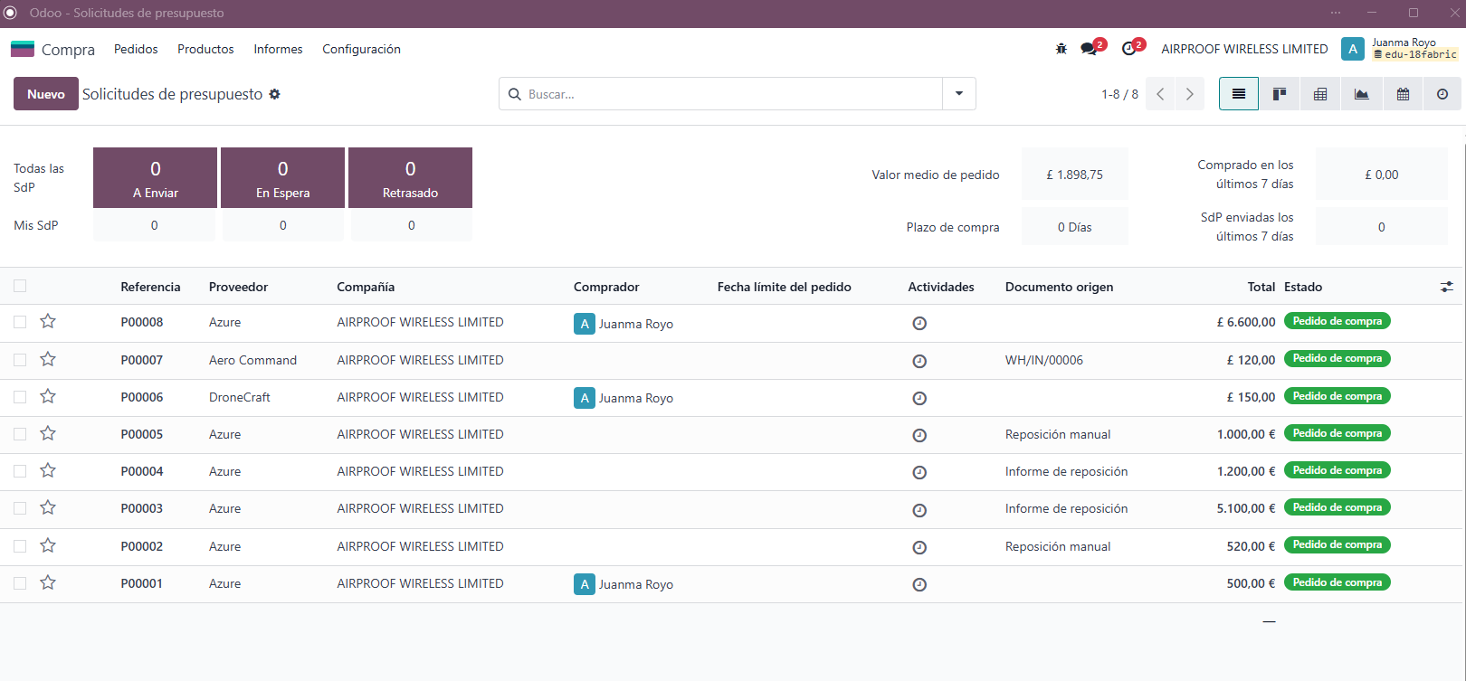The width and height of the screenshot is (1466, 681).
Task: Open the activities clock icon in navbar
Action: pos(1128,49)
